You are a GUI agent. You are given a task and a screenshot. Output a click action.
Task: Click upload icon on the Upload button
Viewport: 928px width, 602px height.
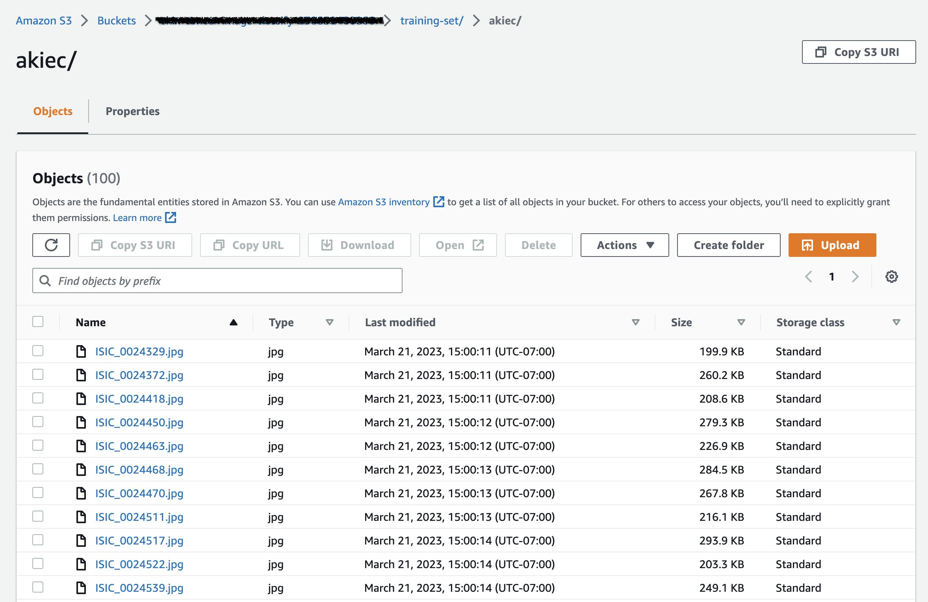pos(807,245)
